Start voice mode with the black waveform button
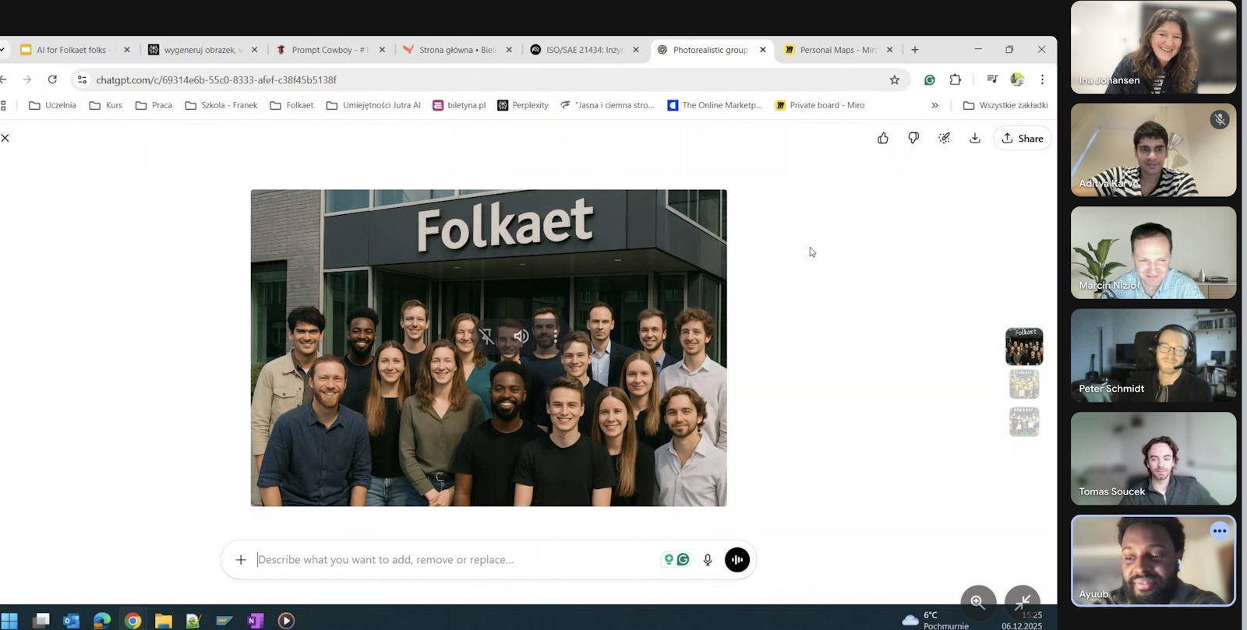Viewport: 1247px width, 630px height. (737, 560)
